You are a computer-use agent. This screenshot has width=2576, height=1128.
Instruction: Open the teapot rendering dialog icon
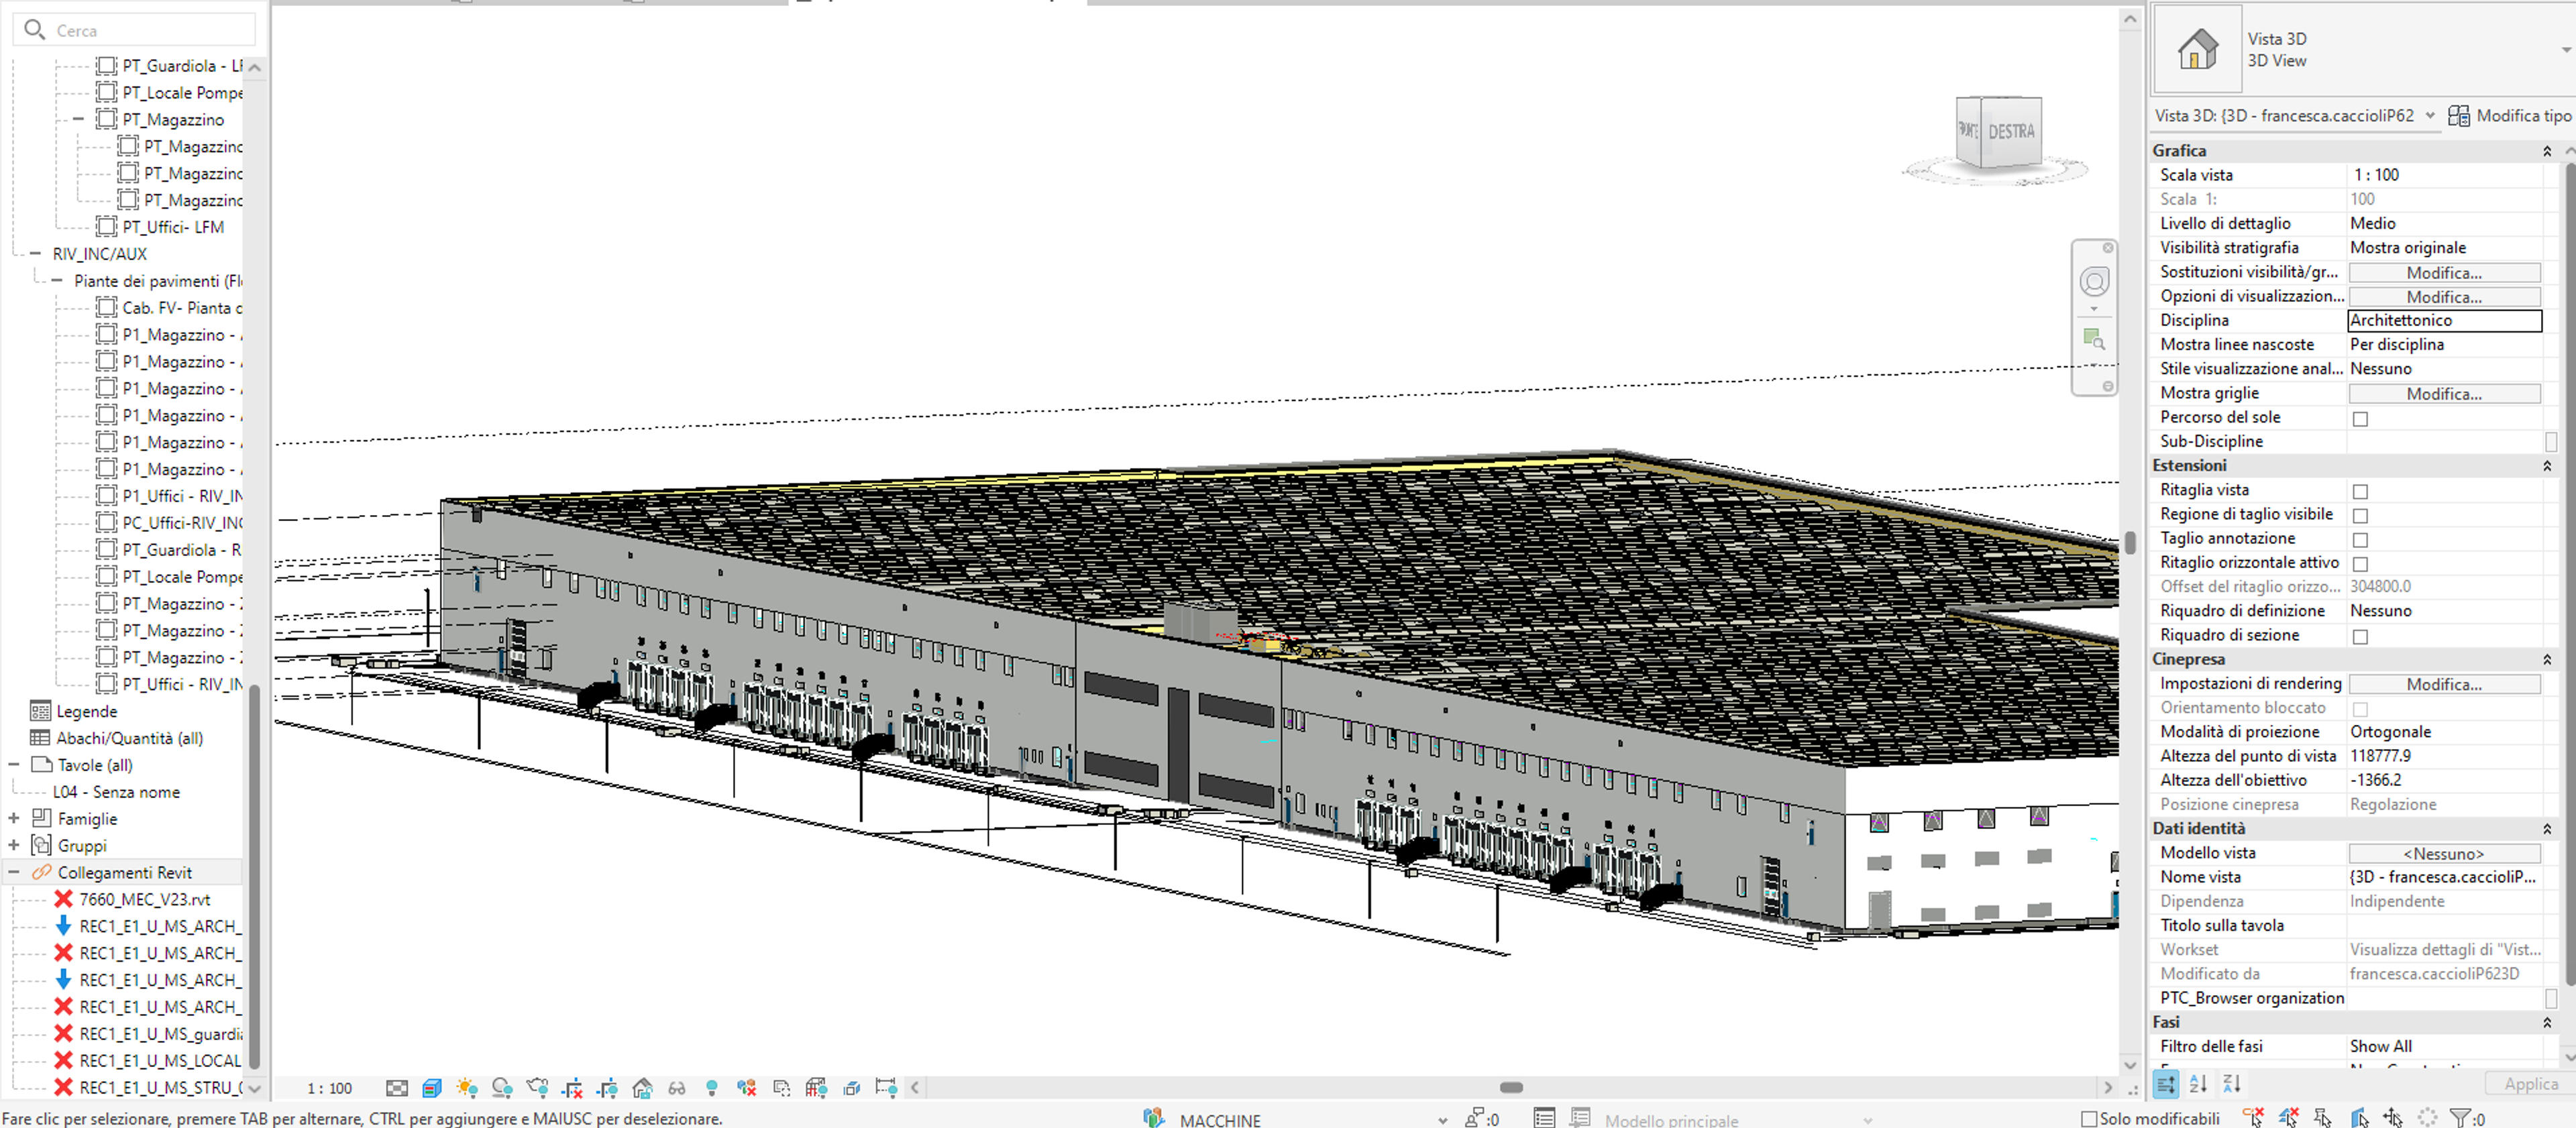tap(538, 1088)
